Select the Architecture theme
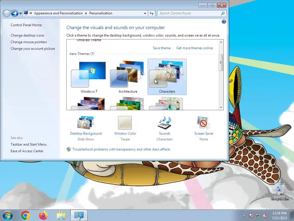The width and height of the screenshot is (294, 221). [x=128, y=77]
